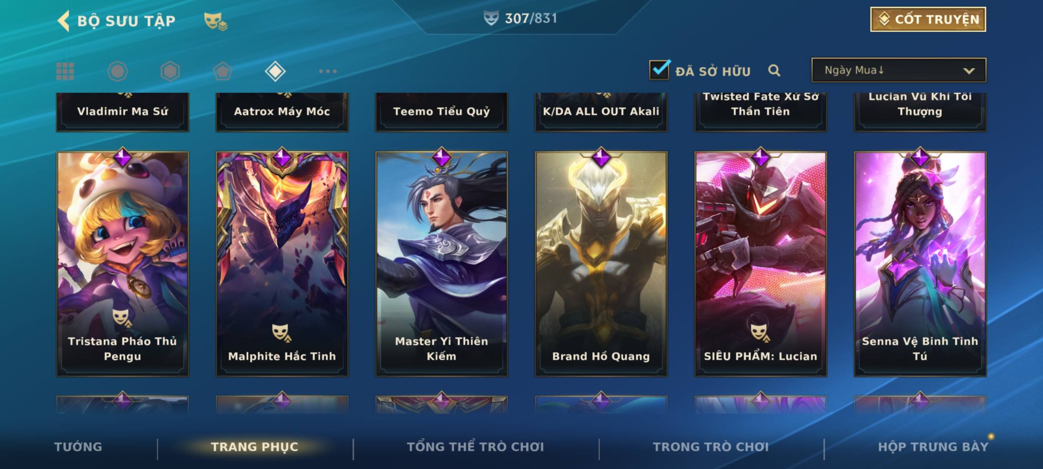Open the Brand Hồ Quang skin card
The width and height of the screenshot is (1043, 469).
tap(601, 264)
